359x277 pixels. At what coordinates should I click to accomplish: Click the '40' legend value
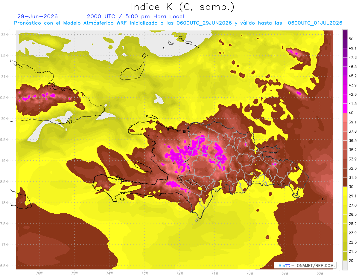tap(351, 113)
